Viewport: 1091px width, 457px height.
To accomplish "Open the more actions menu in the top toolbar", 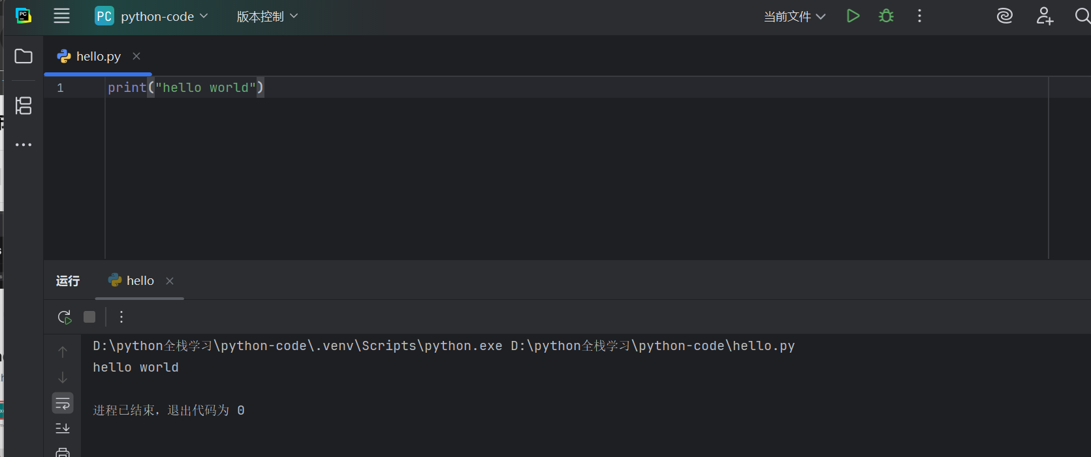I will click(919, 16).
